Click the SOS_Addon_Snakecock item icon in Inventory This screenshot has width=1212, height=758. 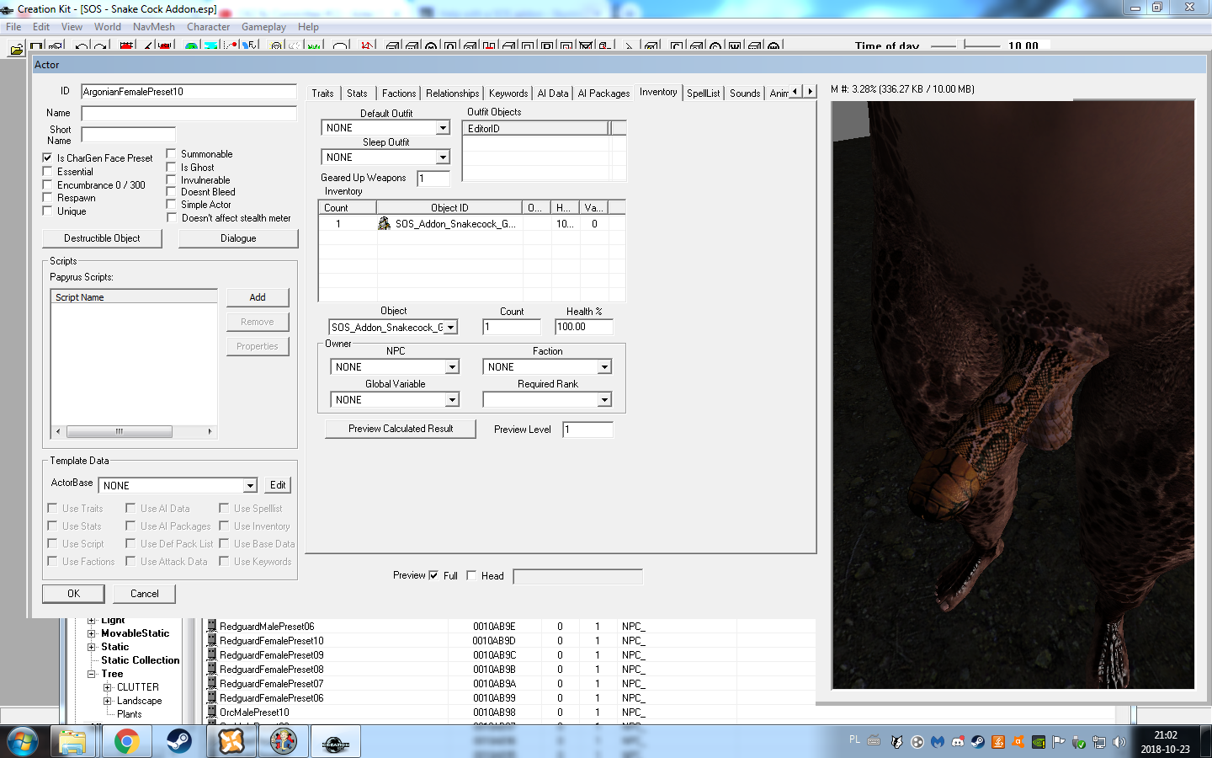[x=384, y=223]
